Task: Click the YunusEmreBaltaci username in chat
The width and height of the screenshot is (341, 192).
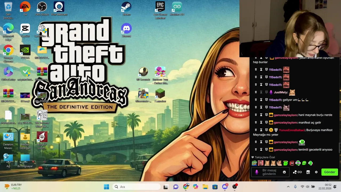Action: [292, 130]
